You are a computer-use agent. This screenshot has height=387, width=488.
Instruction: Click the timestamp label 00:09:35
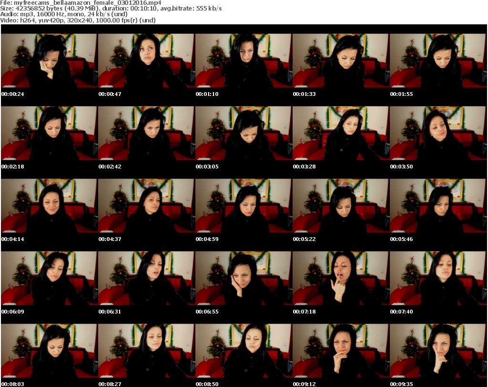401,384
